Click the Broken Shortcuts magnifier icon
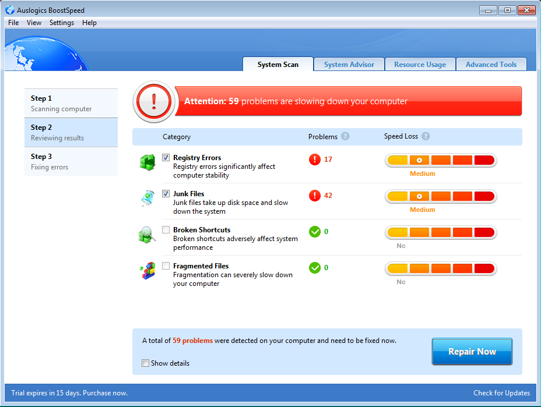Image resolution: width=541 pixels, height=407 pixels. [x=147, y=235]
